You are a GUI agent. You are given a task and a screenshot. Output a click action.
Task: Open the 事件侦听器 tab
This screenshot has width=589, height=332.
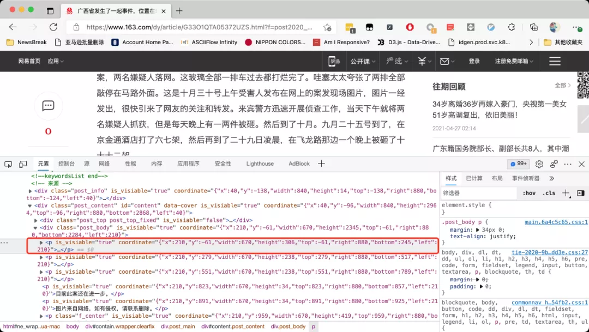tap(526, 178)
